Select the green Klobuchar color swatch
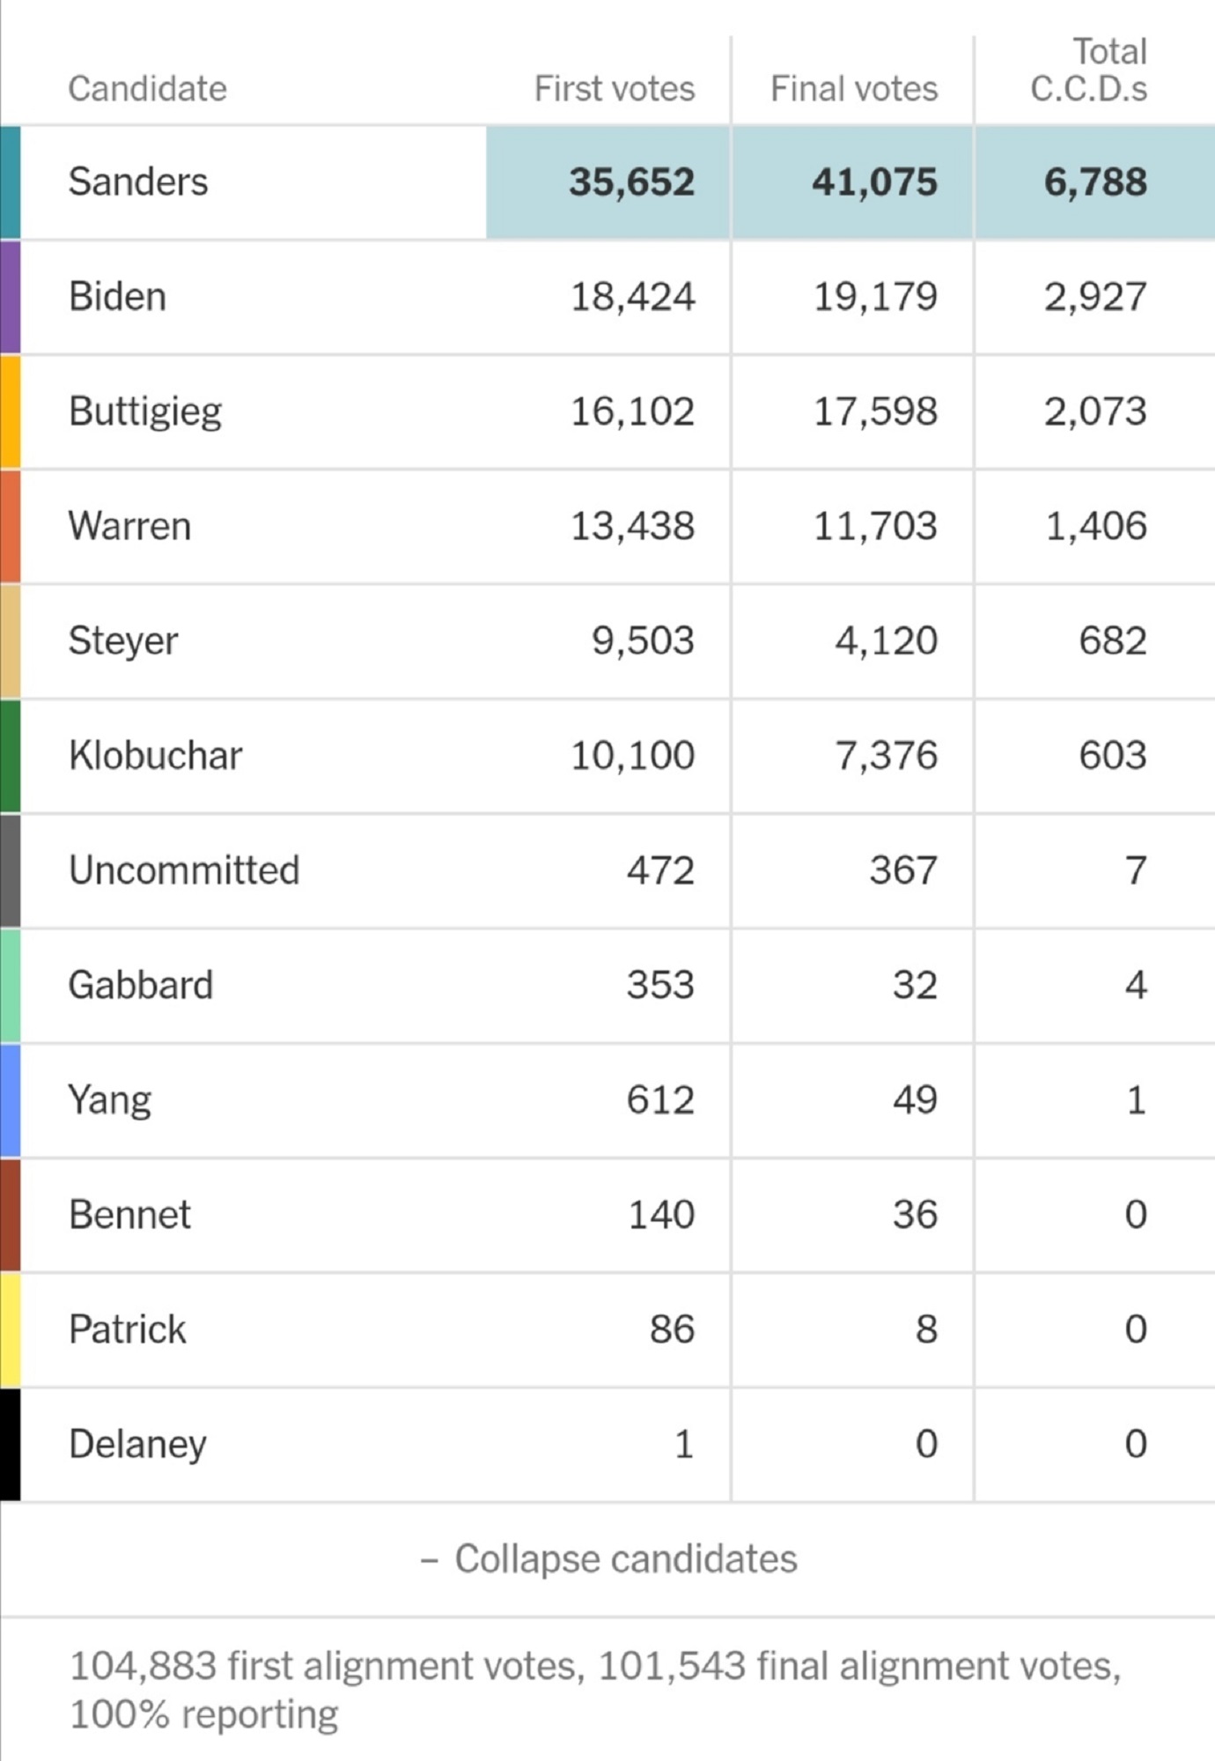Screen dimensions: 1215x1761 click(x=10, y=756)
